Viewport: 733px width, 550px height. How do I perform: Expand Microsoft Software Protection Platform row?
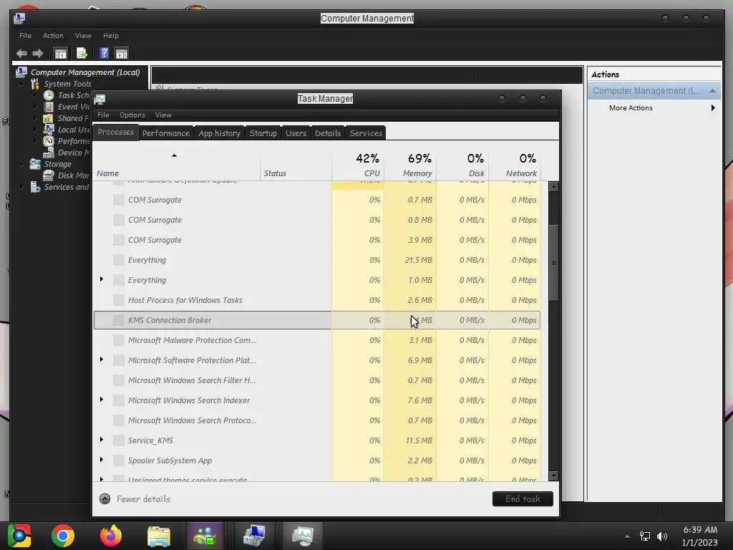click(x=102, y=360)
